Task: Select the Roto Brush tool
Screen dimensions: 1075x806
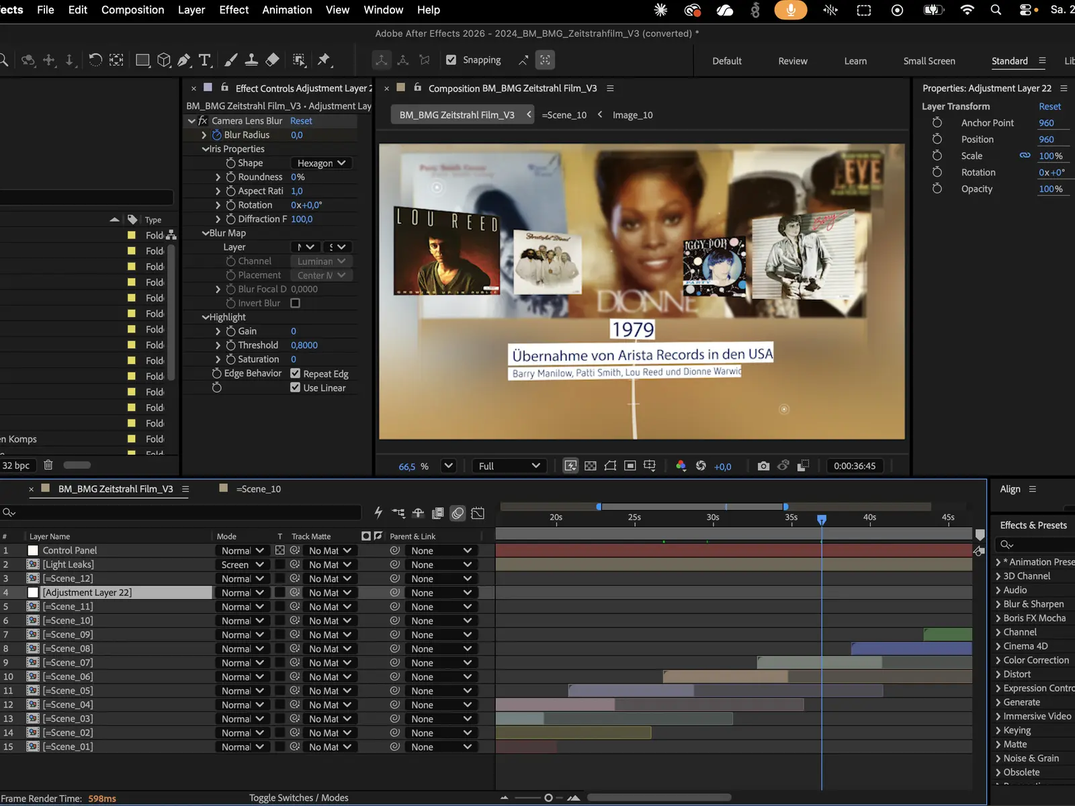Action: (x=299, y=60)
